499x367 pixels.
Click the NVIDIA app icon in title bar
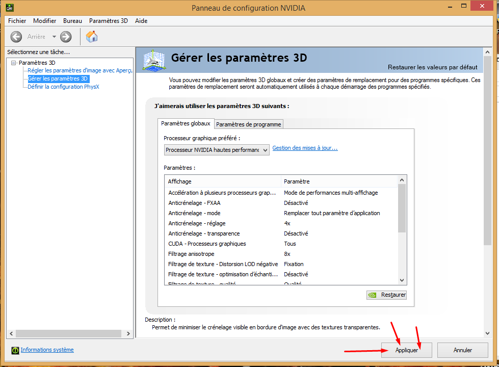(10, 7)
